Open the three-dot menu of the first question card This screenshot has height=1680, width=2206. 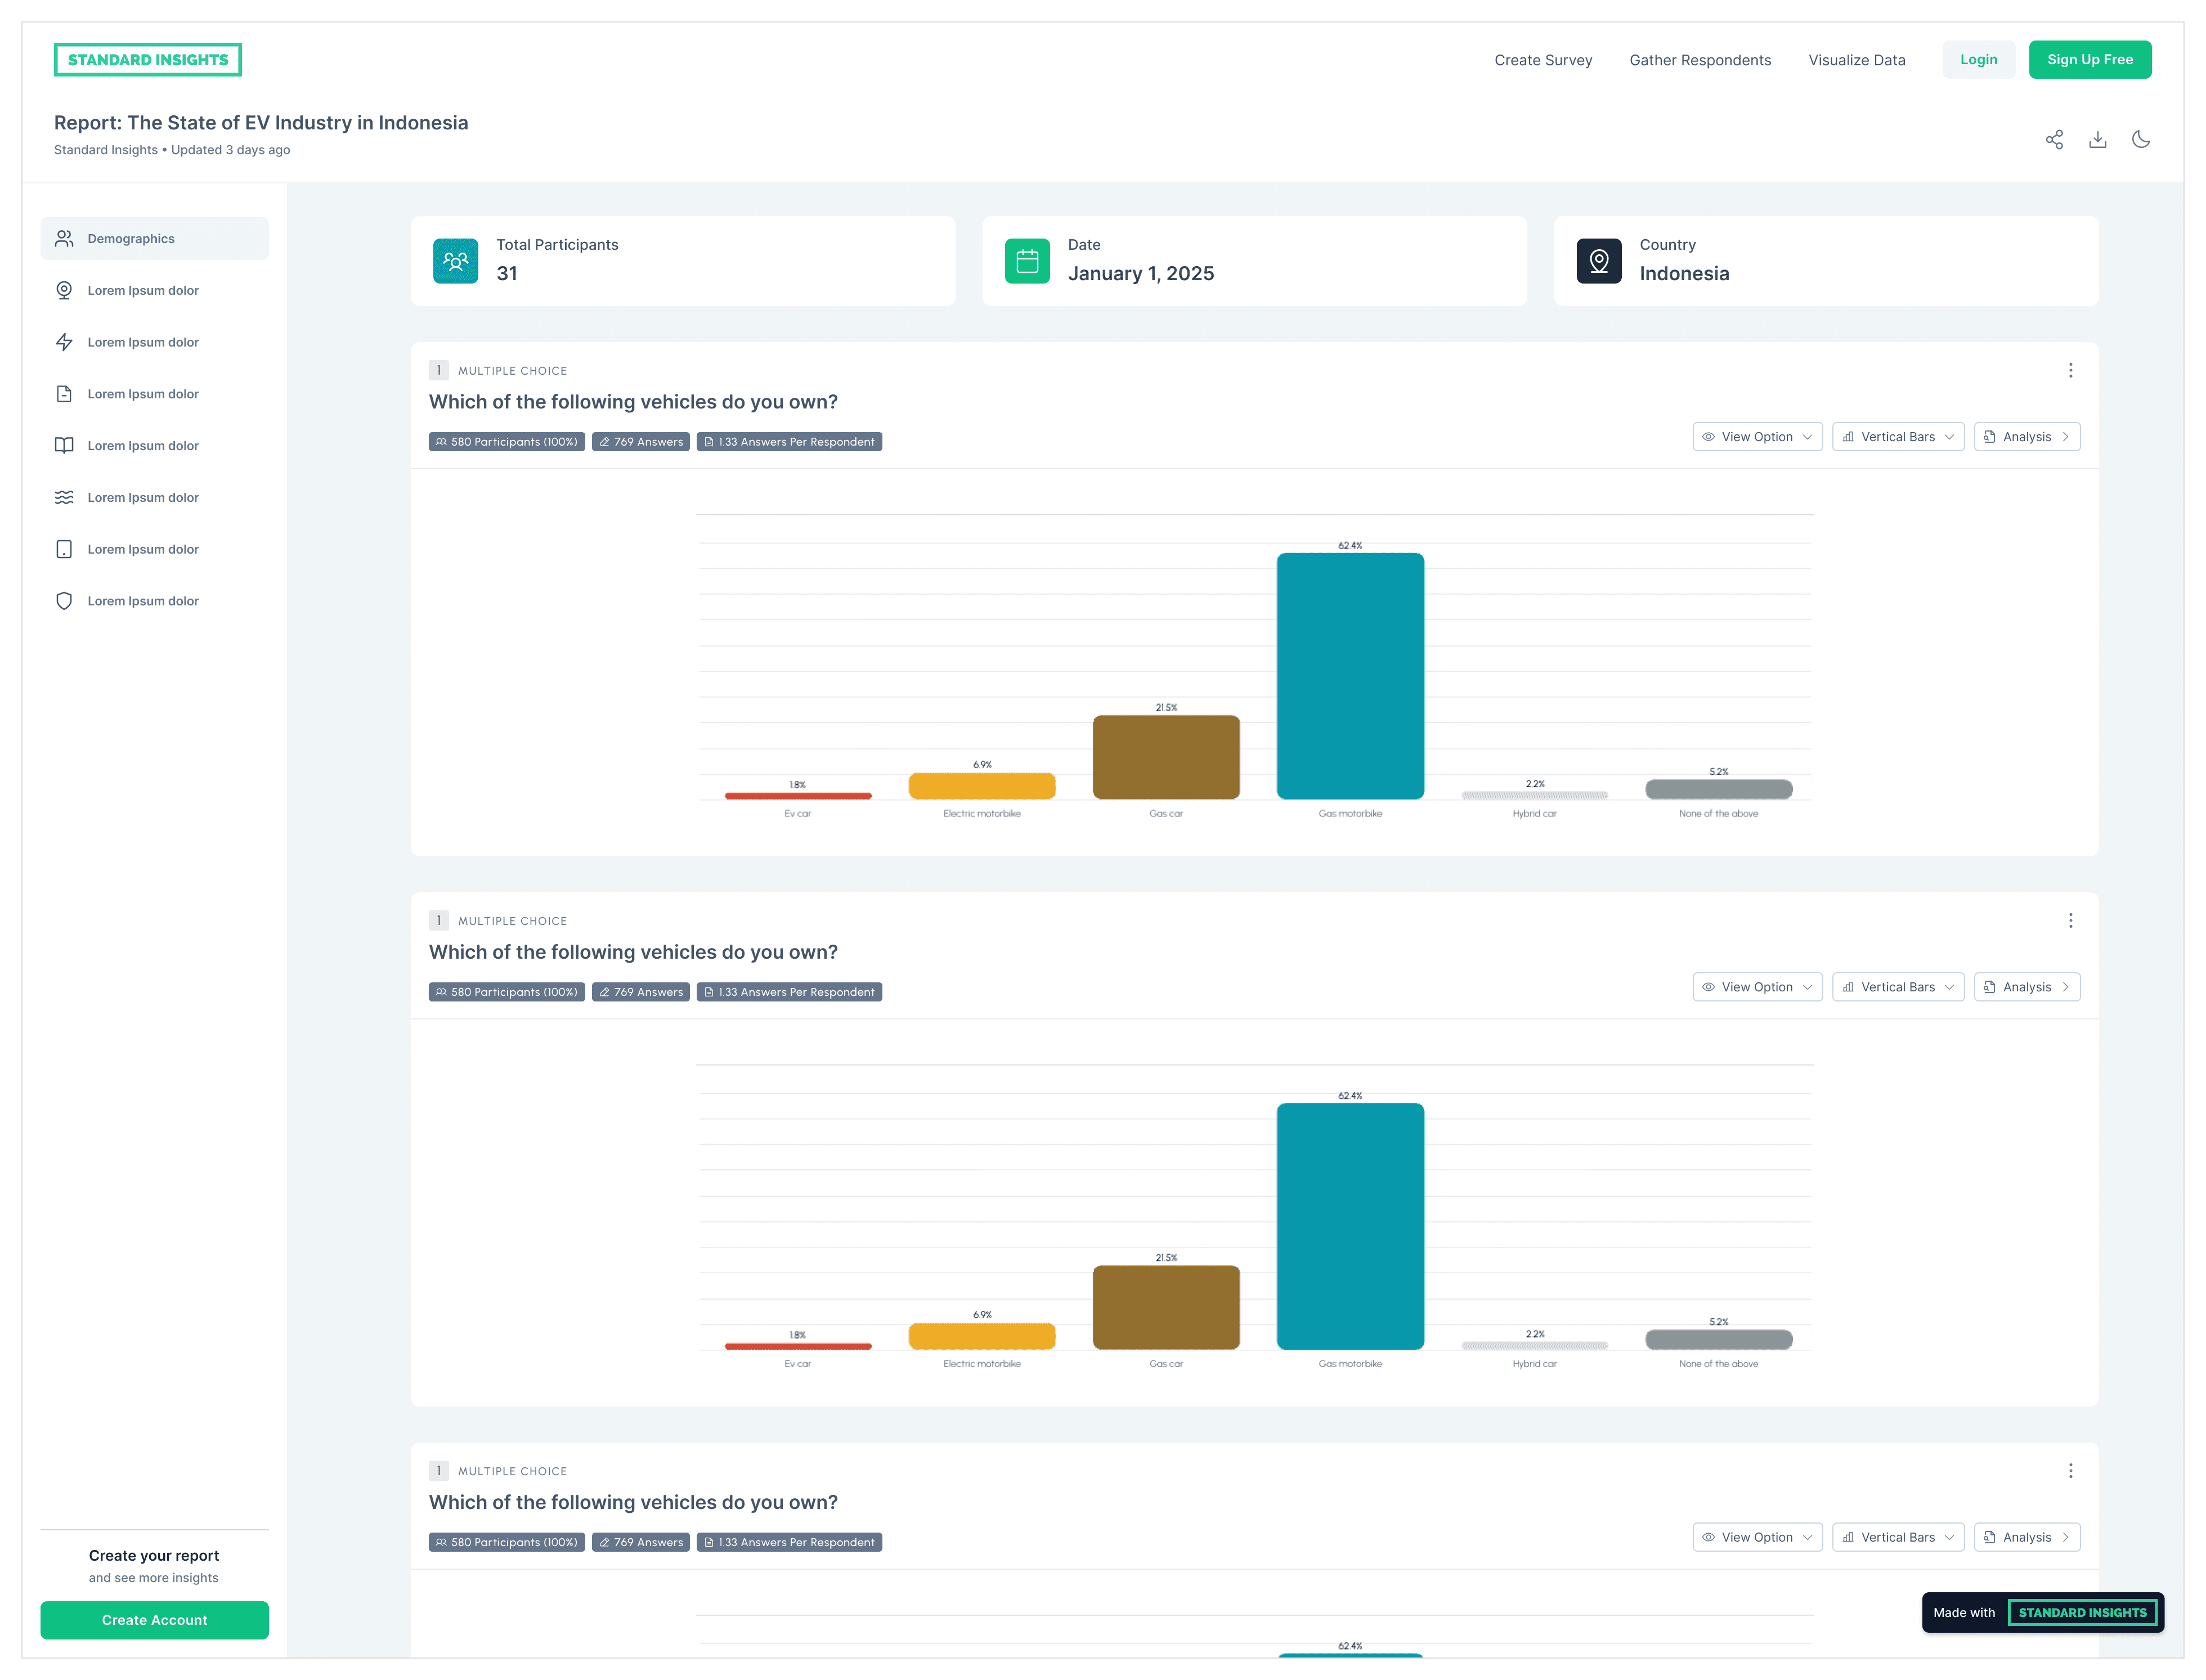[2070, 371]
